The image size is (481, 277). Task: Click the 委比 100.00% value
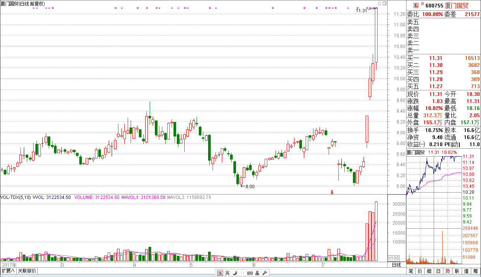433,15
